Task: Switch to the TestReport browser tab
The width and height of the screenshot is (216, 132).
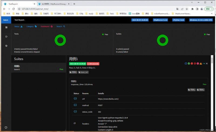Action: tap(19, 4)
